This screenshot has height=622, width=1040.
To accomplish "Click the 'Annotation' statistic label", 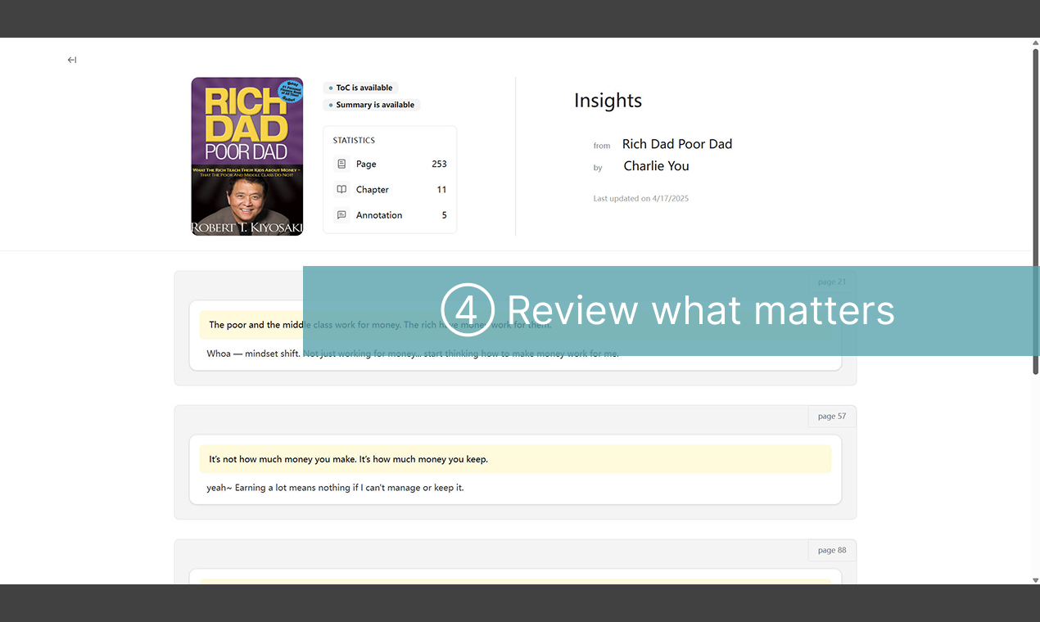I will 379,215.
